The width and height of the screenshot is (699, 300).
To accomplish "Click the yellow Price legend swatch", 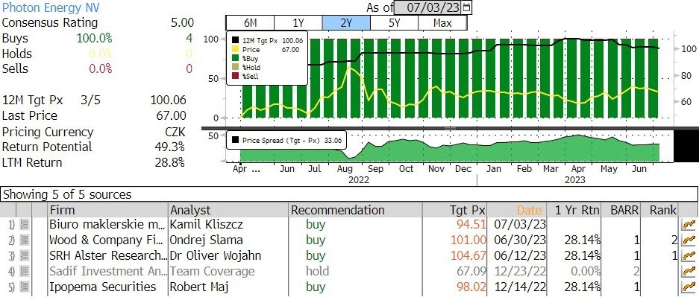I will 236,50.
